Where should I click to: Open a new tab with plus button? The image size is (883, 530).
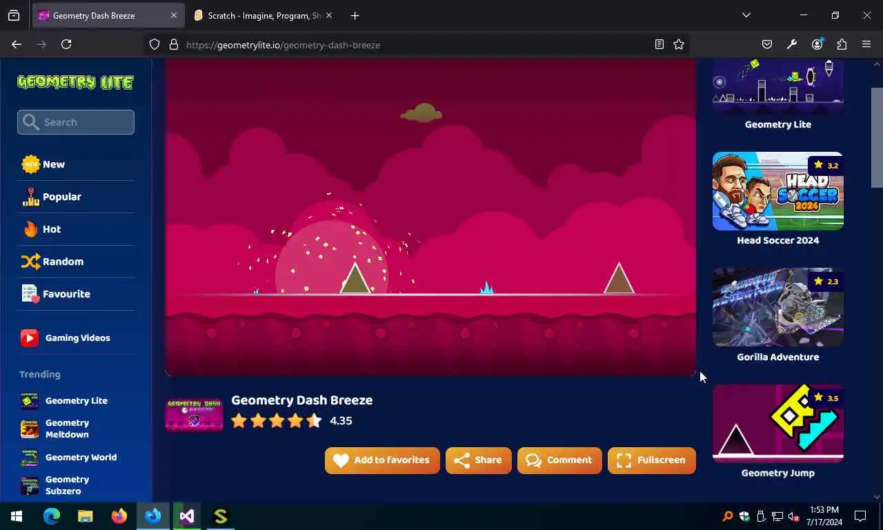(355, 15)
